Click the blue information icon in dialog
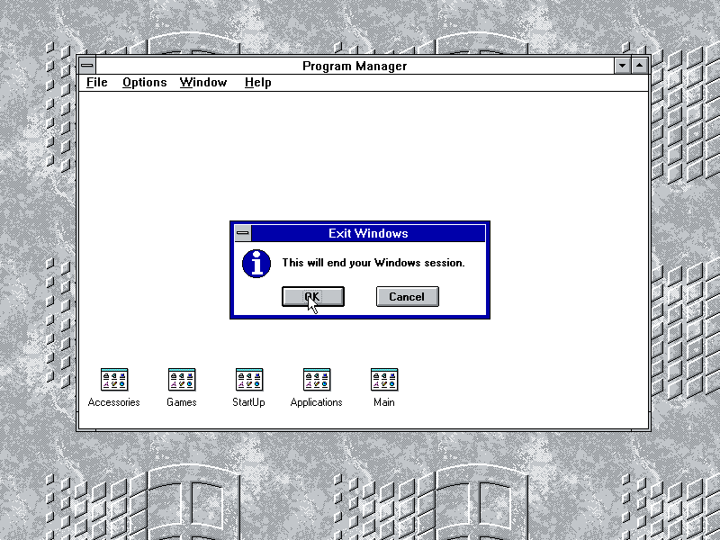The width and height of the screenshot is (720, 540). pyautogui.click(x=256, y=264)
